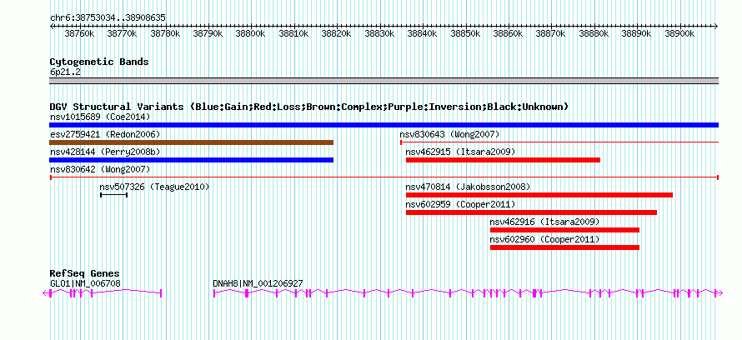Image resolution: width=742 pixels, height=340 pixels.
Task: Select the DNAH8 gene model glyph
Action: (468, 293)
